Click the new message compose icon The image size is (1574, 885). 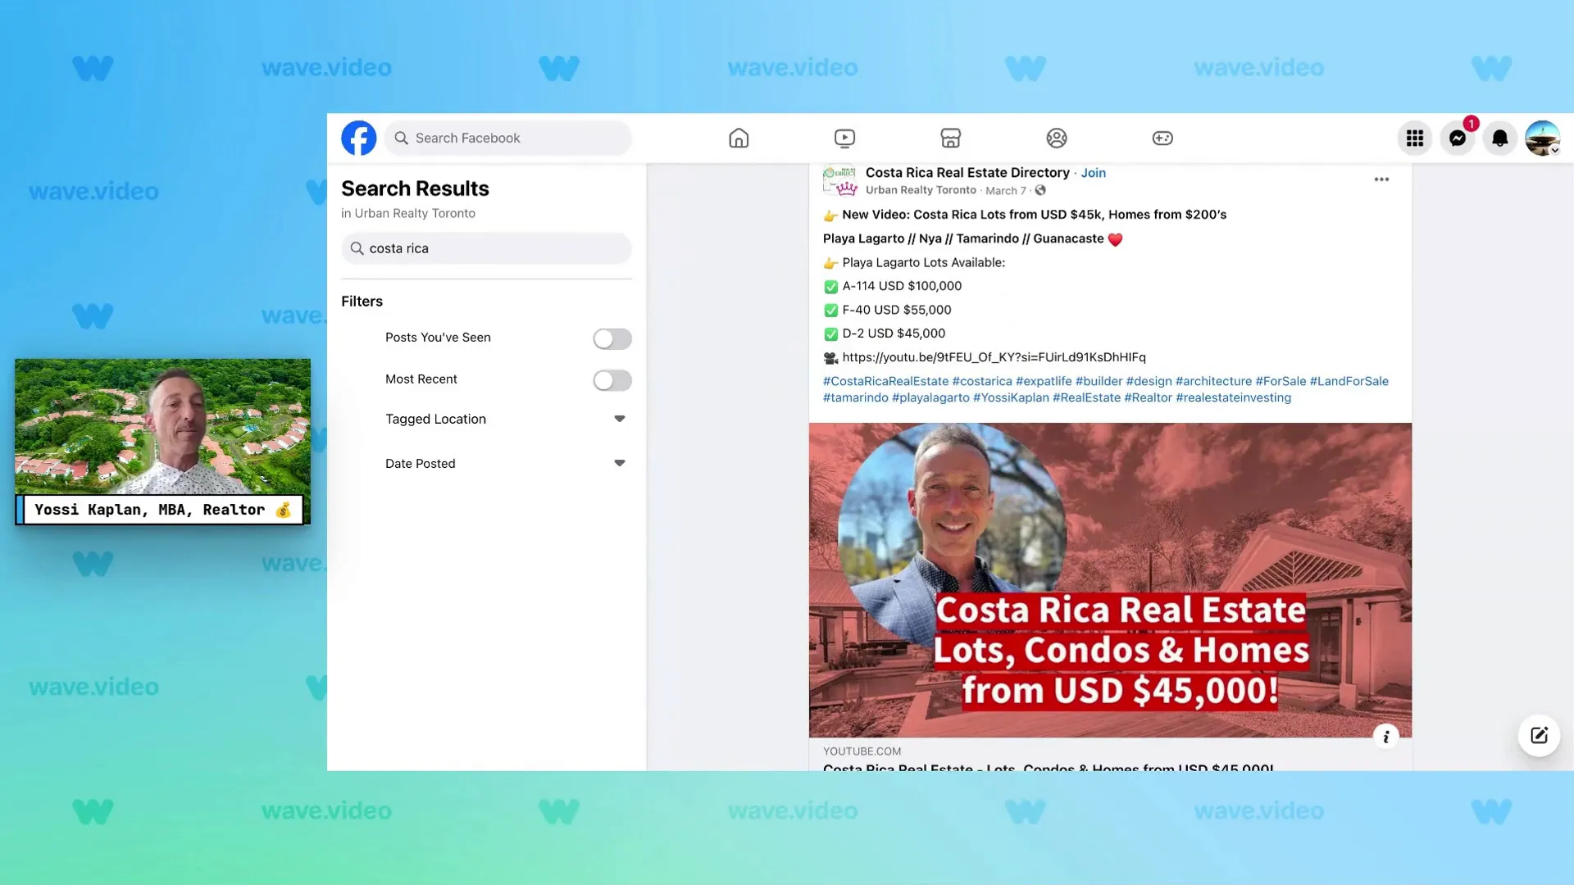[1539, 735]
